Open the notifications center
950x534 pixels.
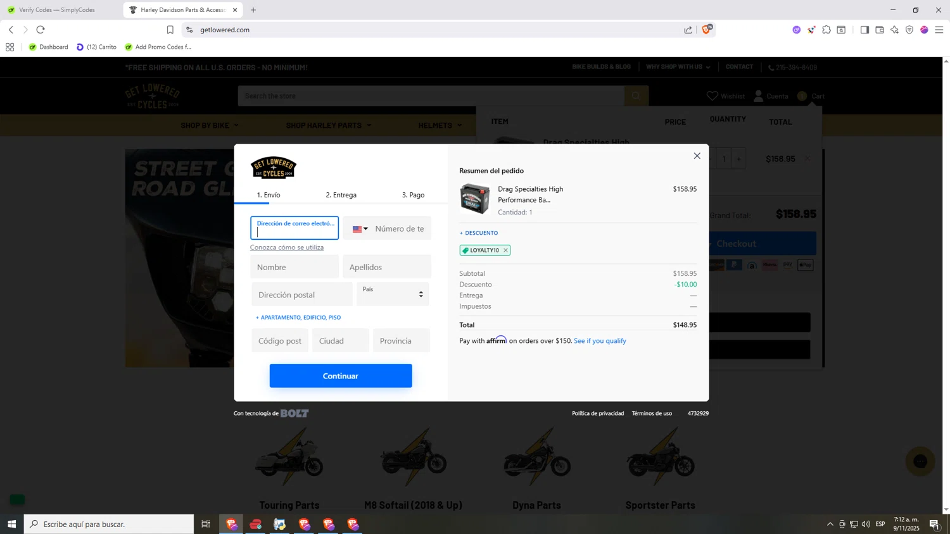935,524
